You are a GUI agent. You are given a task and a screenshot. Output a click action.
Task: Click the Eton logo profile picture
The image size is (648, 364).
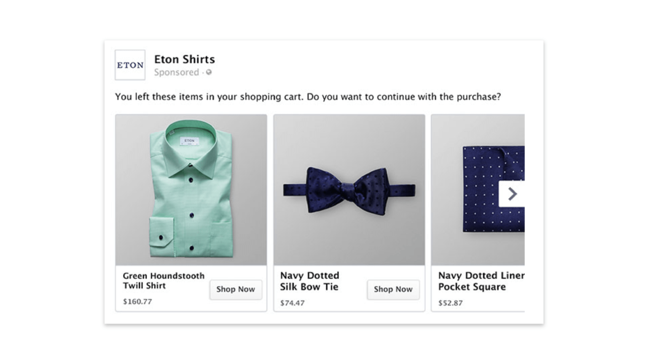pos(130,65)
